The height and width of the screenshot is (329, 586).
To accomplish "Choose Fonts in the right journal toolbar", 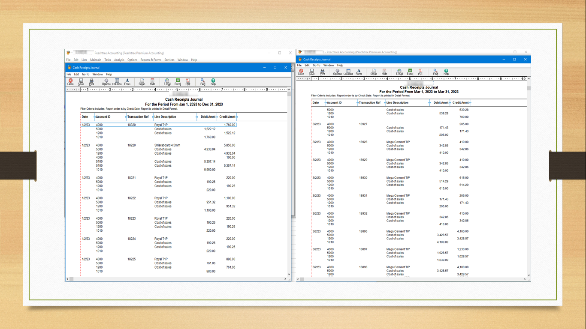I will pyautogui.click(x=359, y=72).
